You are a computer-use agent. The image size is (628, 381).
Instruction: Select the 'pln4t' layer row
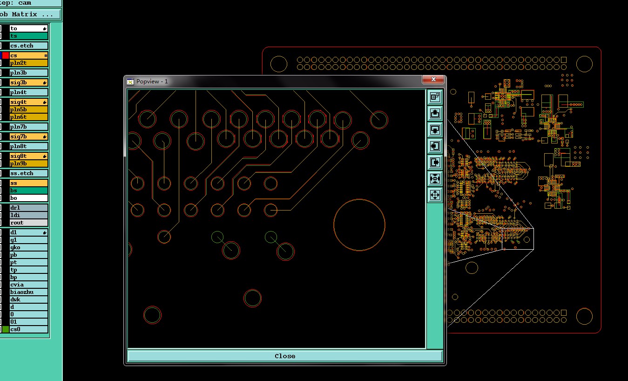point(29,92)
